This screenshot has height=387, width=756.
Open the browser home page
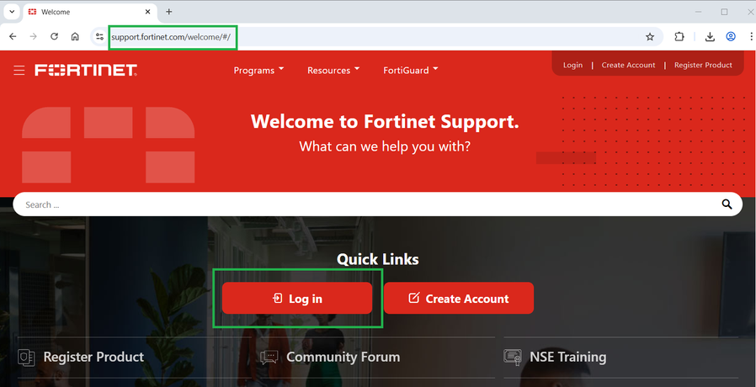(75, 37)
